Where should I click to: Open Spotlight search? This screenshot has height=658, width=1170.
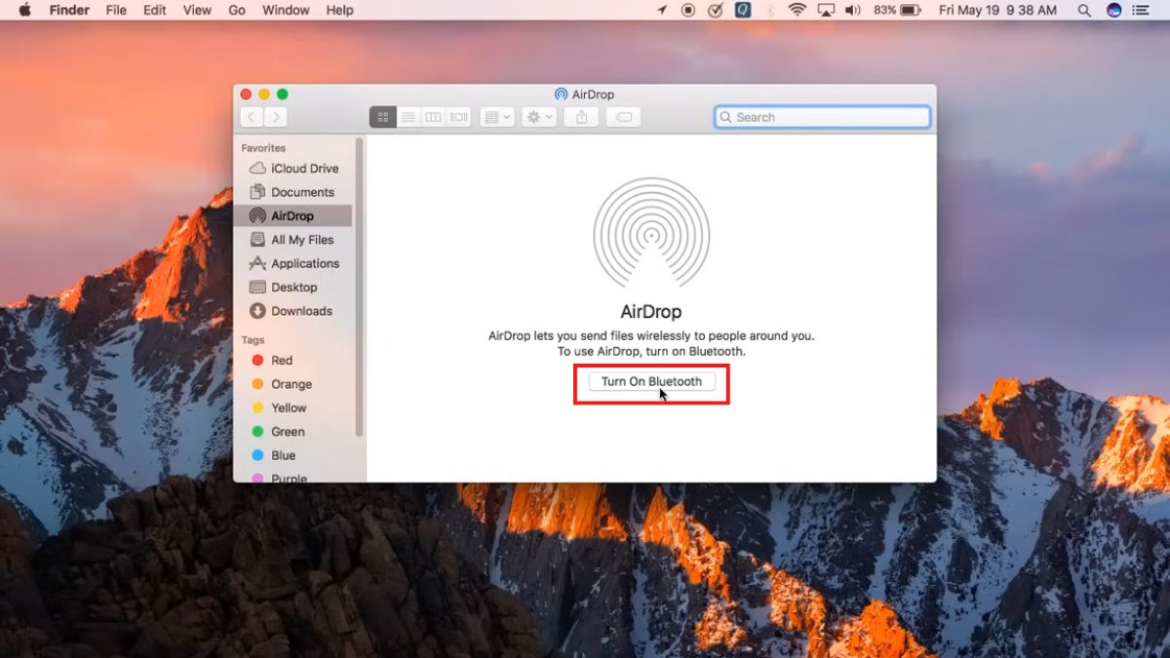pos(1084,10)
